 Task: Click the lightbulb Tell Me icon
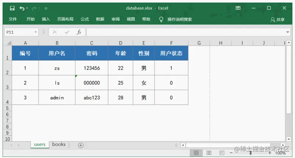[x=161, y=19]
